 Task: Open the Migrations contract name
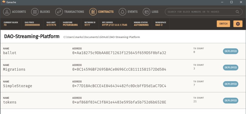[14, 69]
